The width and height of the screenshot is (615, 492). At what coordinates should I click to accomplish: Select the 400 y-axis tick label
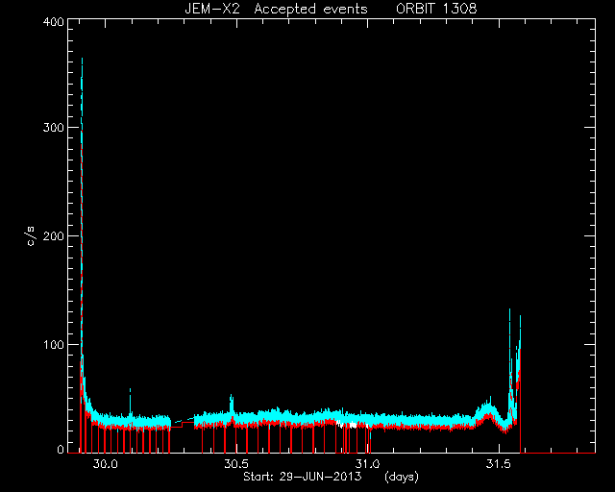click(54, 21)
